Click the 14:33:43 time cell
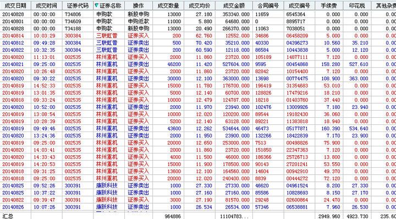This screenshot has height=219, width=396. (44, 157)
